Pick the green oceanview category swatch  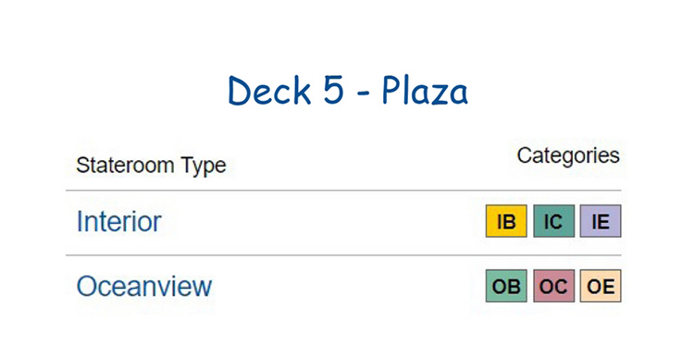coord(506,286)
